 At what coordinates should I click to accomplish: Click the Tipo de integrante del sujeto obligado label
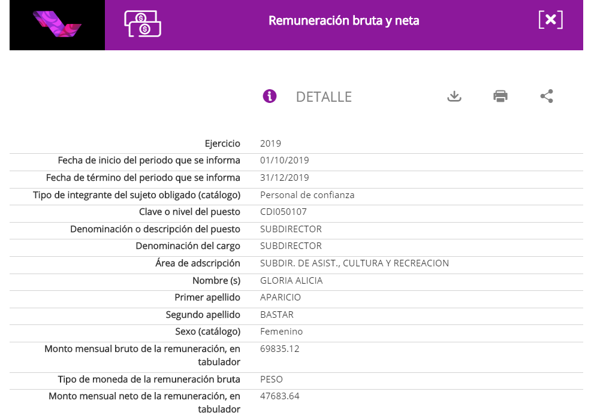pos(137,195)
